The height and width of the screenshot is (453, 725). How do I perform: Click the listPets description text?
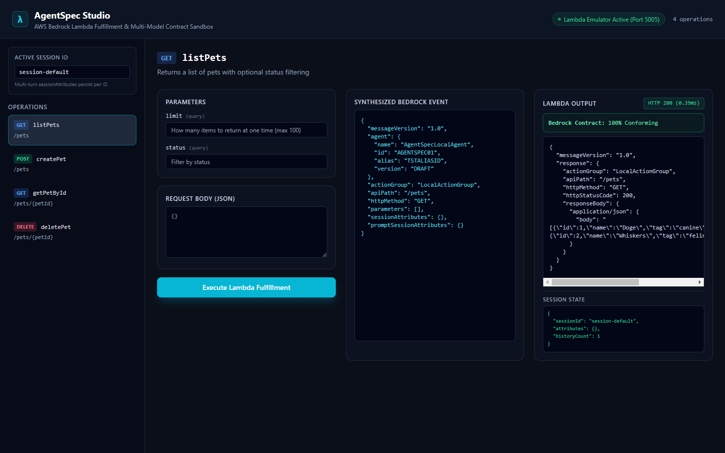pos(233,72)
